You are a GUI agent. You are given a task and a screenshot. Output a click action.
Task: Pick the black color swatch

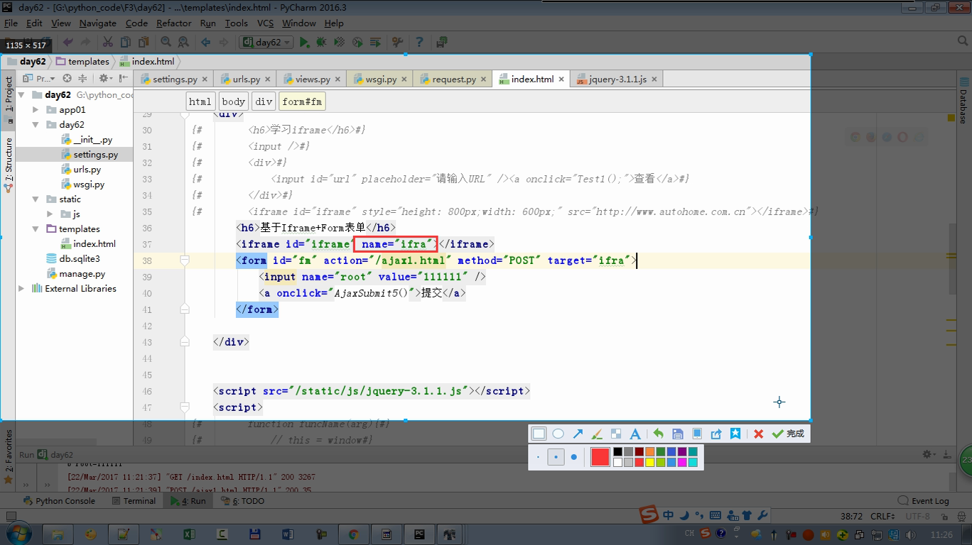617,452
